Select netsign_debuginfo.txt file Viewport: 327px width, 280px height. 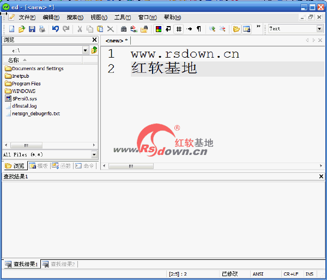(33, 114)
